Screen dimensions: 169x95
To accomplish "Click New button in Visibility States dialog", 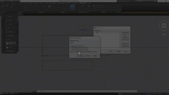I will pos(125,35).
